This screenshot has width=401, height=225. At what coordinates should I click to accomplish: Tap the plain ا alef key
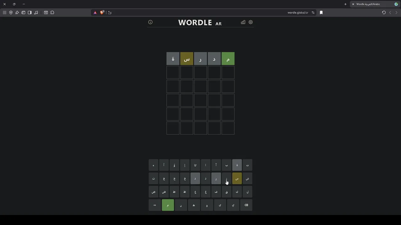206,165
